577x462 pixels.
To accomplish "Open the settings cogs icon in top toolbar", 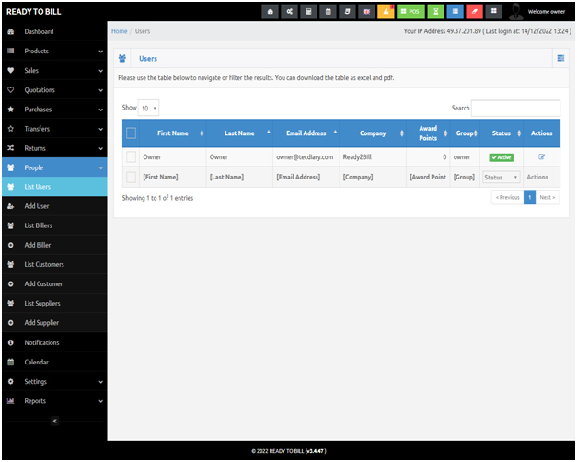I will [x=290, y=12].
